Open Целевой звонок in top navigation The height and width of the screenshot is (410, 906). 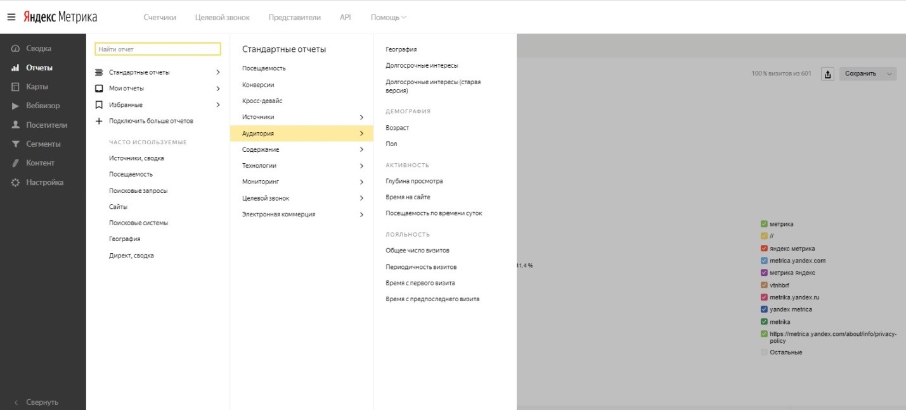[223, 18]
